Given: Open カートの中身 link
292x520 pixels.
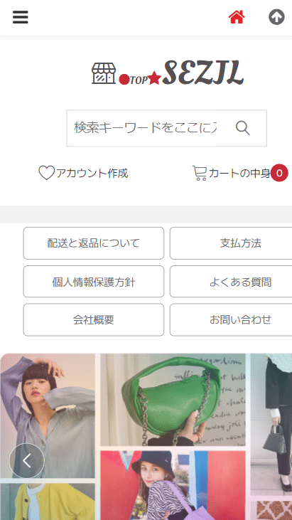Looking at the screenshot, I should click(x=239, y=173).
